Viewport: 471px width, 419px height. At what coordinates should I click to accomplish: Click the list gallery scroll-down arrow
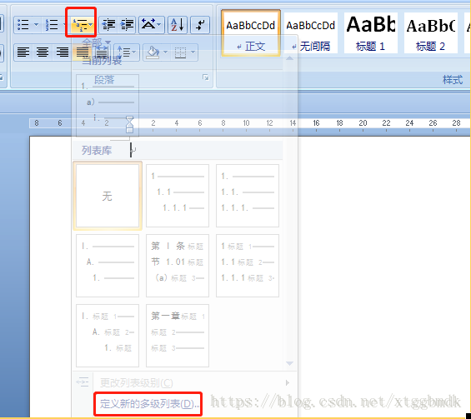289,363
